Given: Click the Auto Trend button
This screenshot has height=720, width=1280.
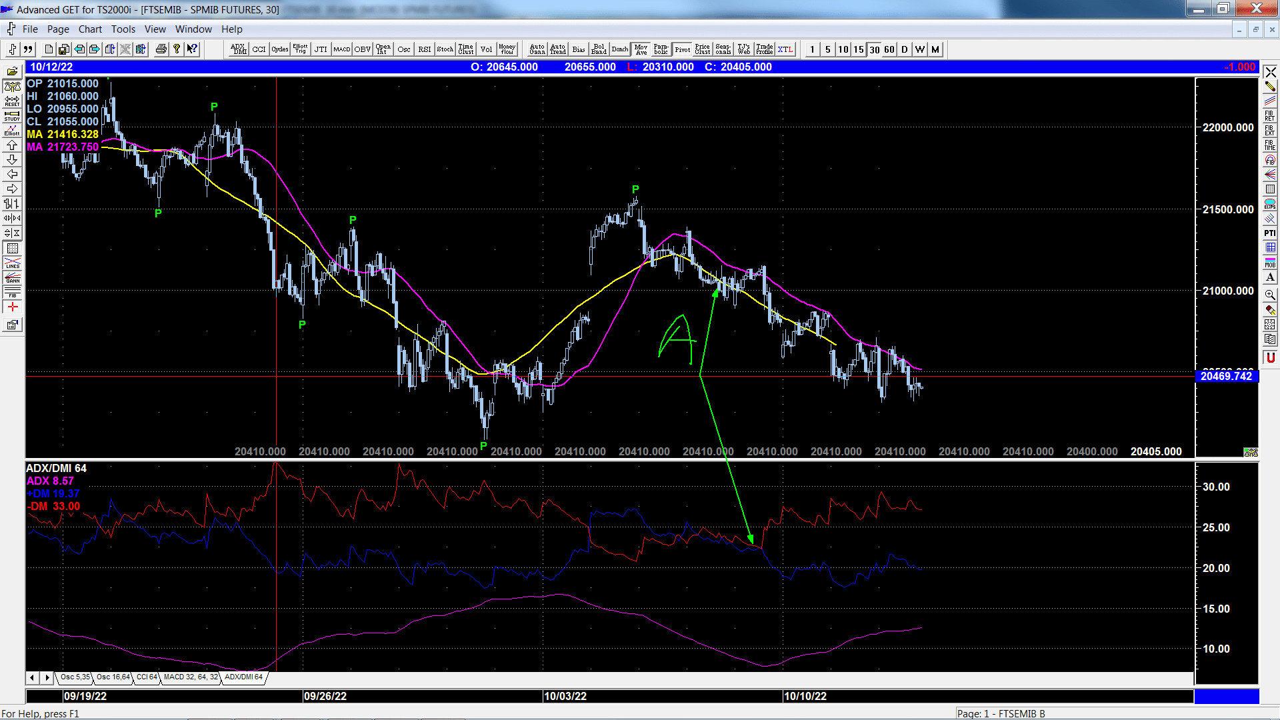Looking at the screenshot, I should pyautogui.click(x=558, y=49).
